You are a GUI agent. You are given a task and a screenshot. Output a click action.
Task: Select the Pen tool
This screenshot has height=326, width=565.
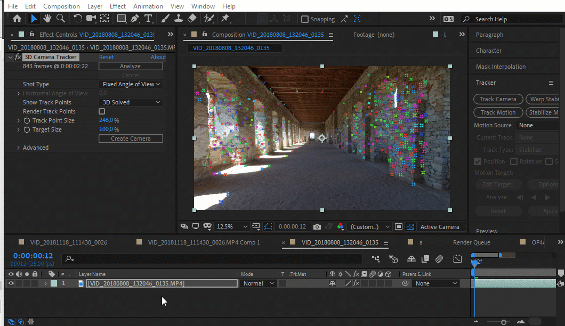coord(135,19)
